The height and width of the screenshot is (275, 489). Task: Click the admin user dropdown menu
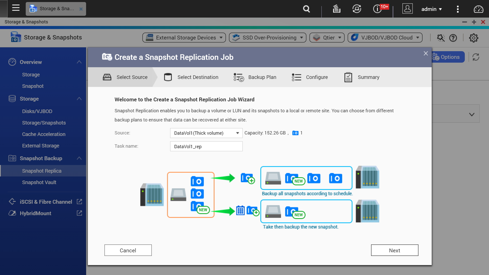431,9
